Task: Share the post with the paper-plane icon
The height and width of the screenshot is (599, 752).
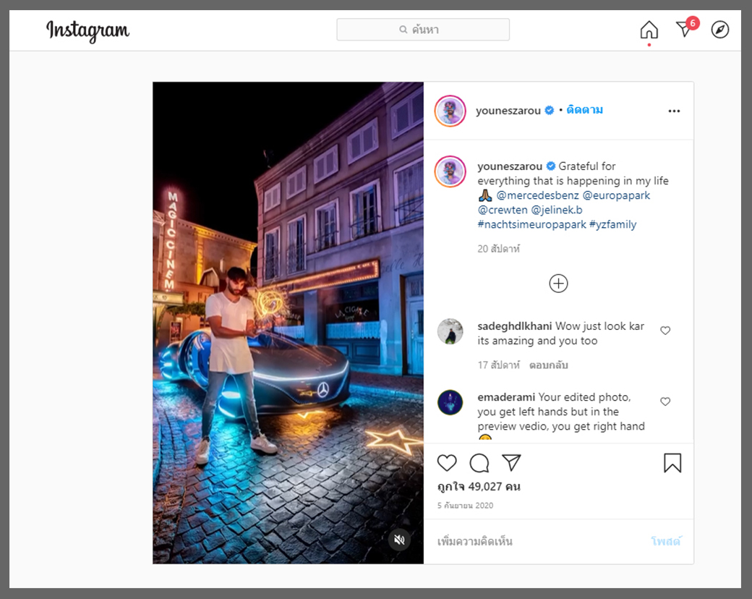Action: 511,462
